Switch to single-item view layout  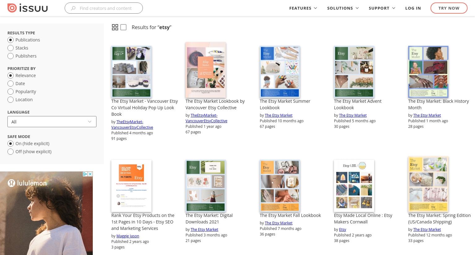[123, 27]
